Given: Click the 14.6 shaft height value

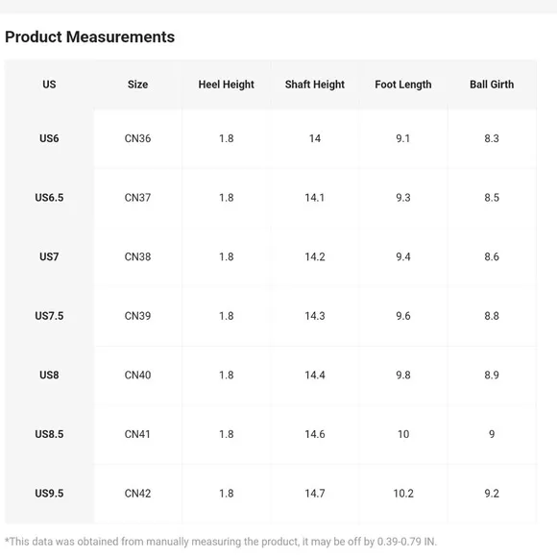Looking at the screenshot, I should pyautogui.click(x=315, y=434).
